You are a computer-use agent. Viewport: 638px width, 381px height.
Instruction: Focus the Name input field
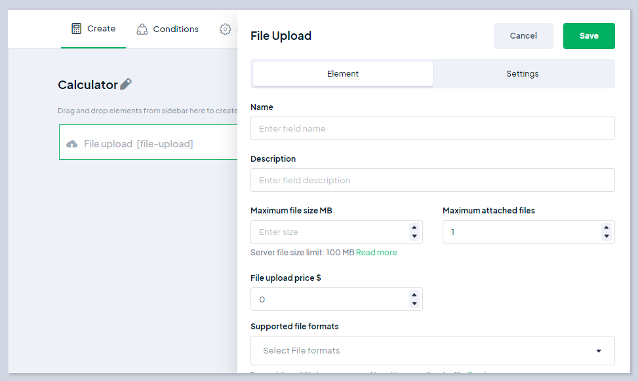click(x=432, y=128)
